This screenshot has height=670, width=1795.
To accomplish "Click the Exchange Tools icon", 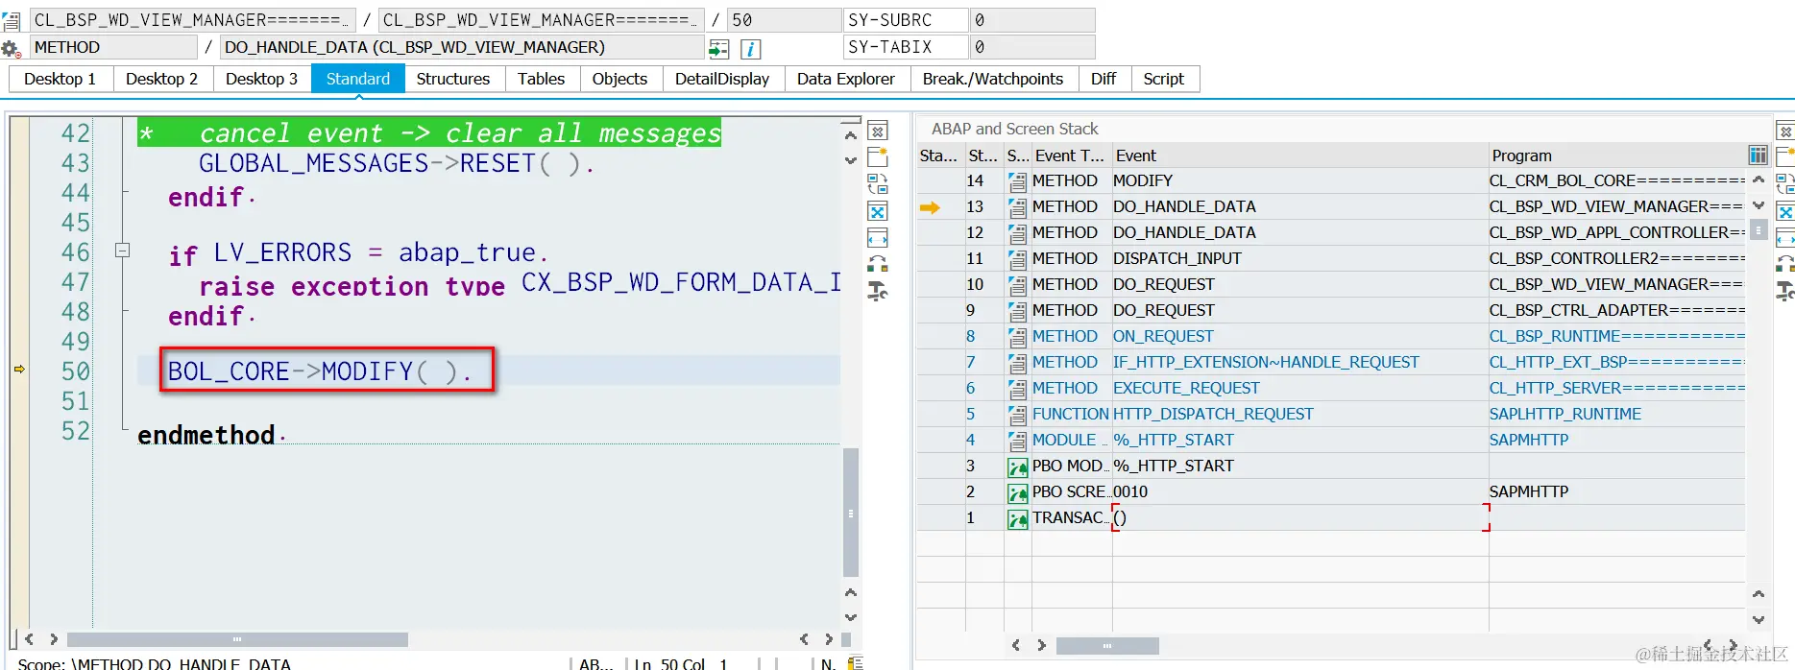I will click(x=878, y=264).
